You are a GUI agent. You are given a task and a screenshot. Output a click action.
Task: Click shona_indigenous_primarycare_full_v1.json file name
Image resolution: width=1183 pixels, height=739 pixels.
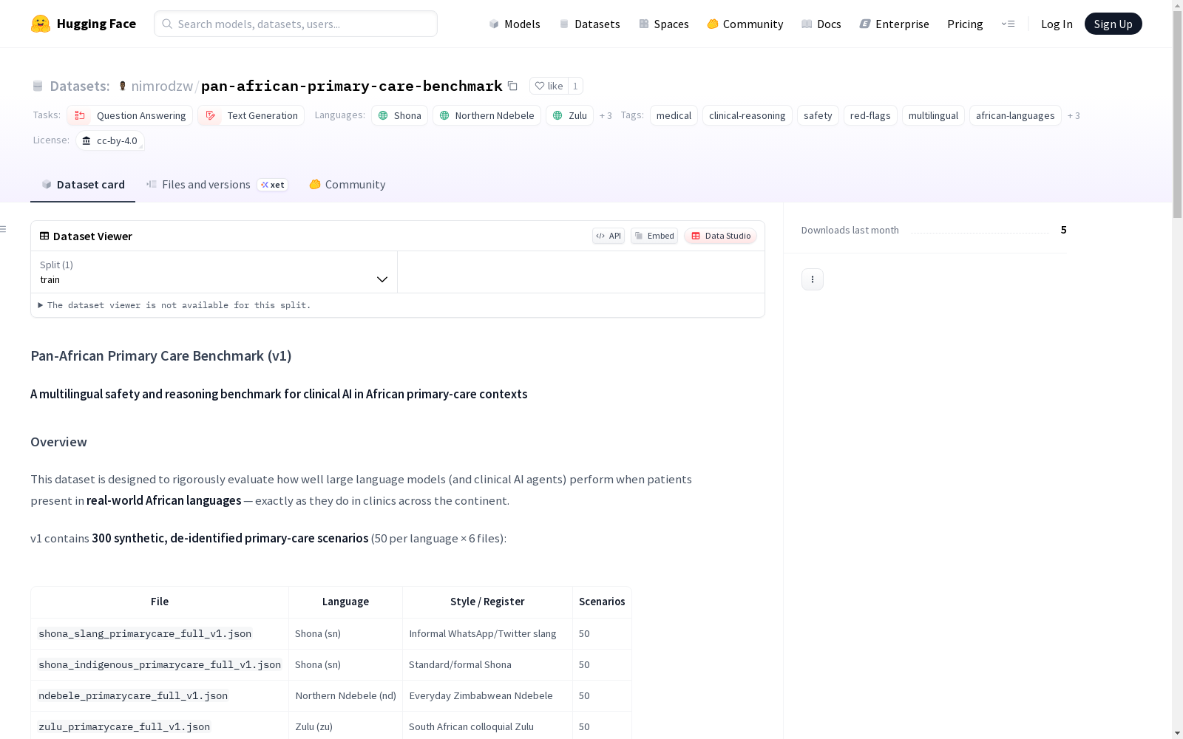point(160,664)
